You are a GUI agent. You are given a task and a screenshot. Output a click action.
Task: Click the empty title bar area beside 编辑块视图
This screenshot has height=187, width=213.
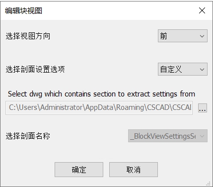pyautogui.click(x=119, y=10)
